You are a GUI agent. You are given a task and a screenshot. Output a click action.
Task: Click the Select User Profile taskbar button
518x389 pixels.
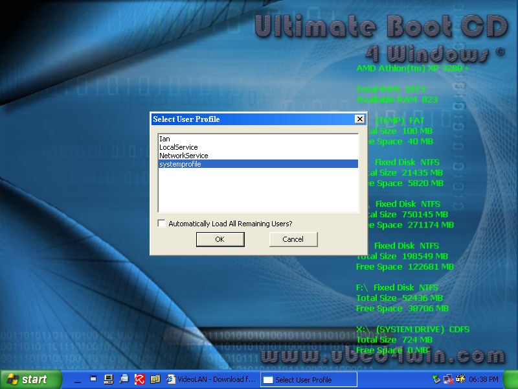308,379
